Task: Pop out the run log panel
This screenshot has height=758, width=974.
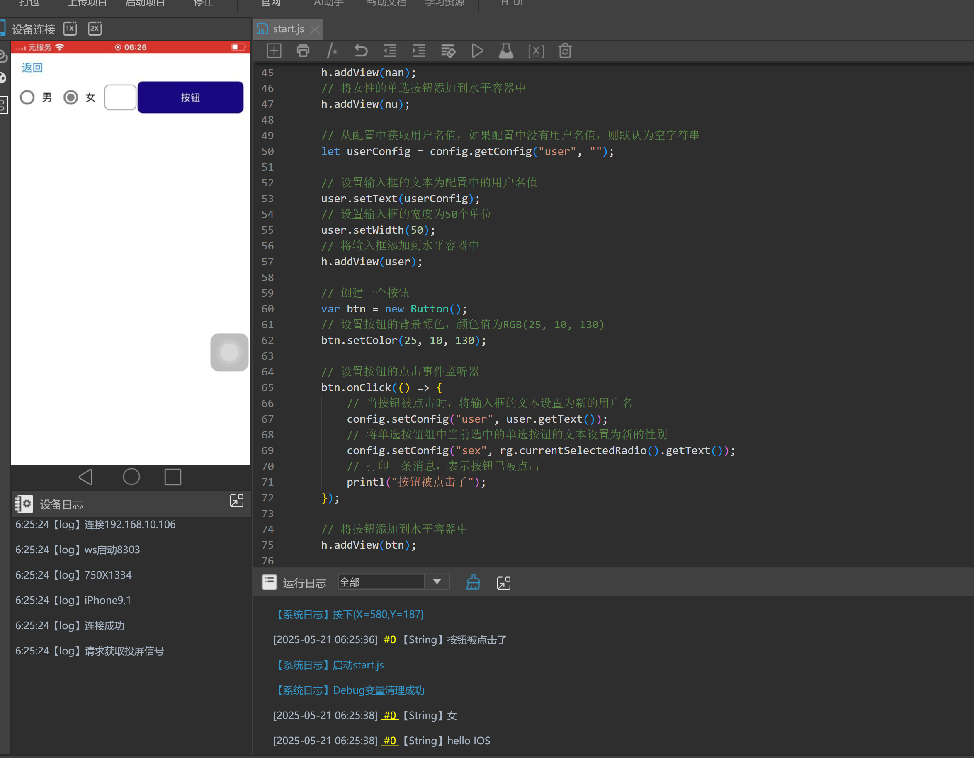Action: pyautogui.click(x=503, y=583)
